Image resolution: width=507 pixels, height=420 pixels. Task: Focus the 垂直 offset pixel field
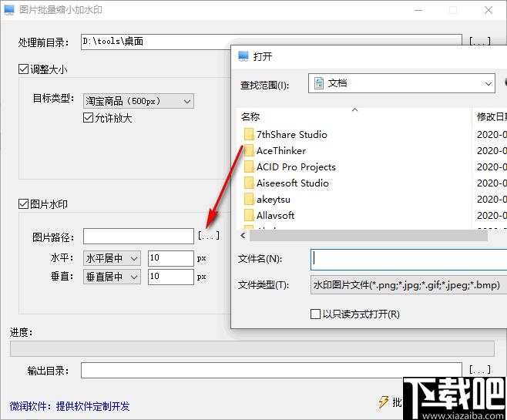pos(171,277)
